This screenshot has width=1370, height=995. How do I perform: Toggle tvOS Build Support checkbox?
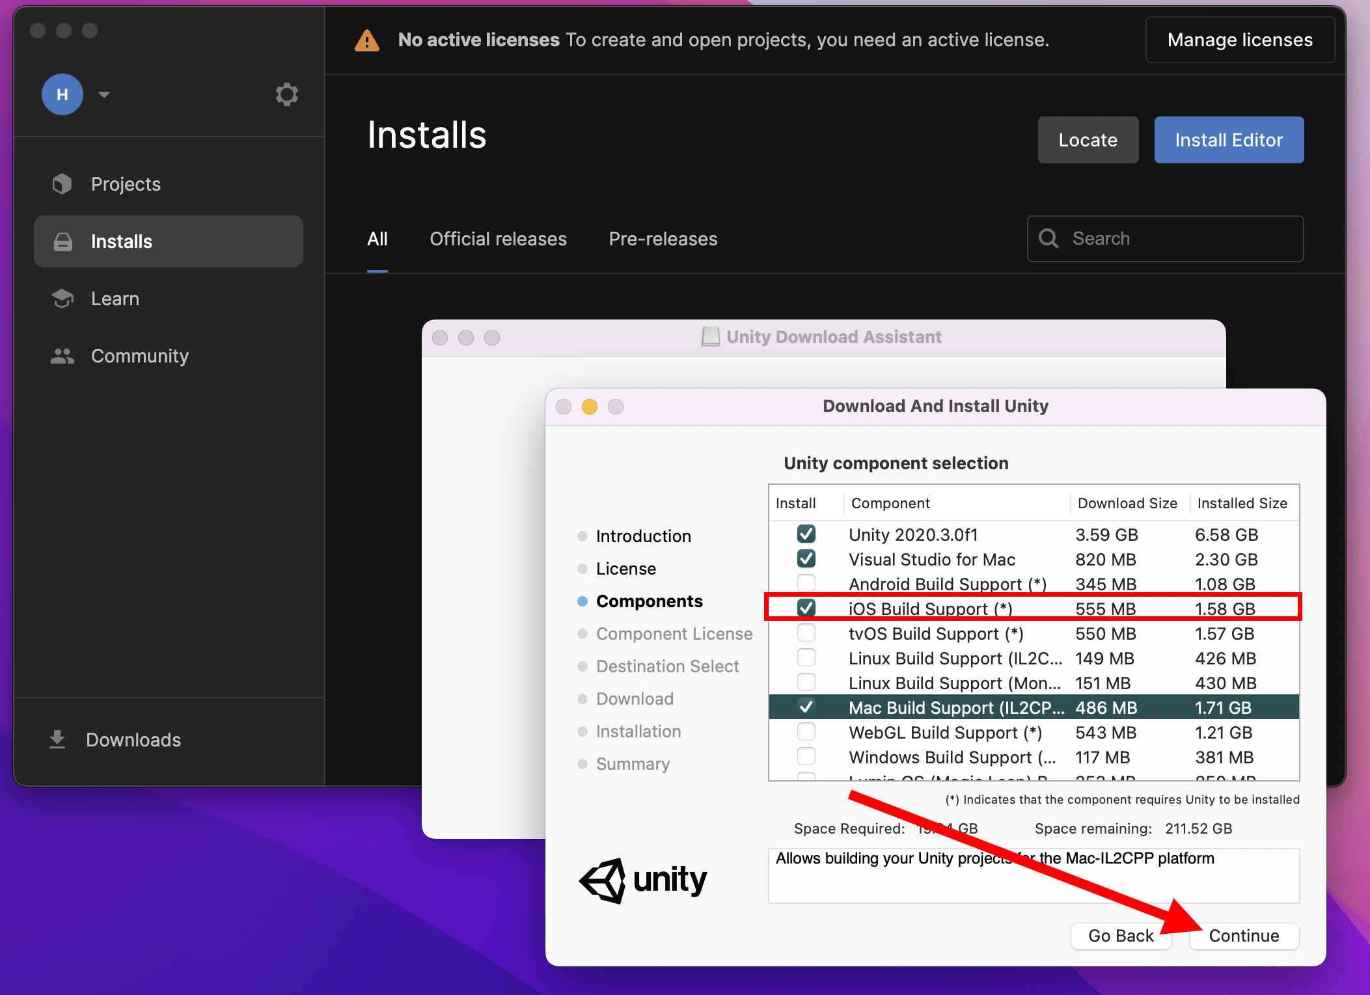(806, 633)
